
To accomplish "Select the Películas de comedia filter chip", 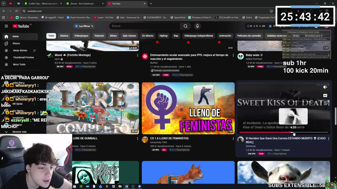I will click(249, 36).
